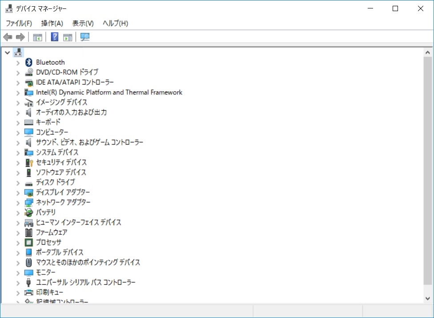Image resolution: width=434 pixels, height=318 pixels.
Task: Expand the モニター category
Action: coord(18,273)
